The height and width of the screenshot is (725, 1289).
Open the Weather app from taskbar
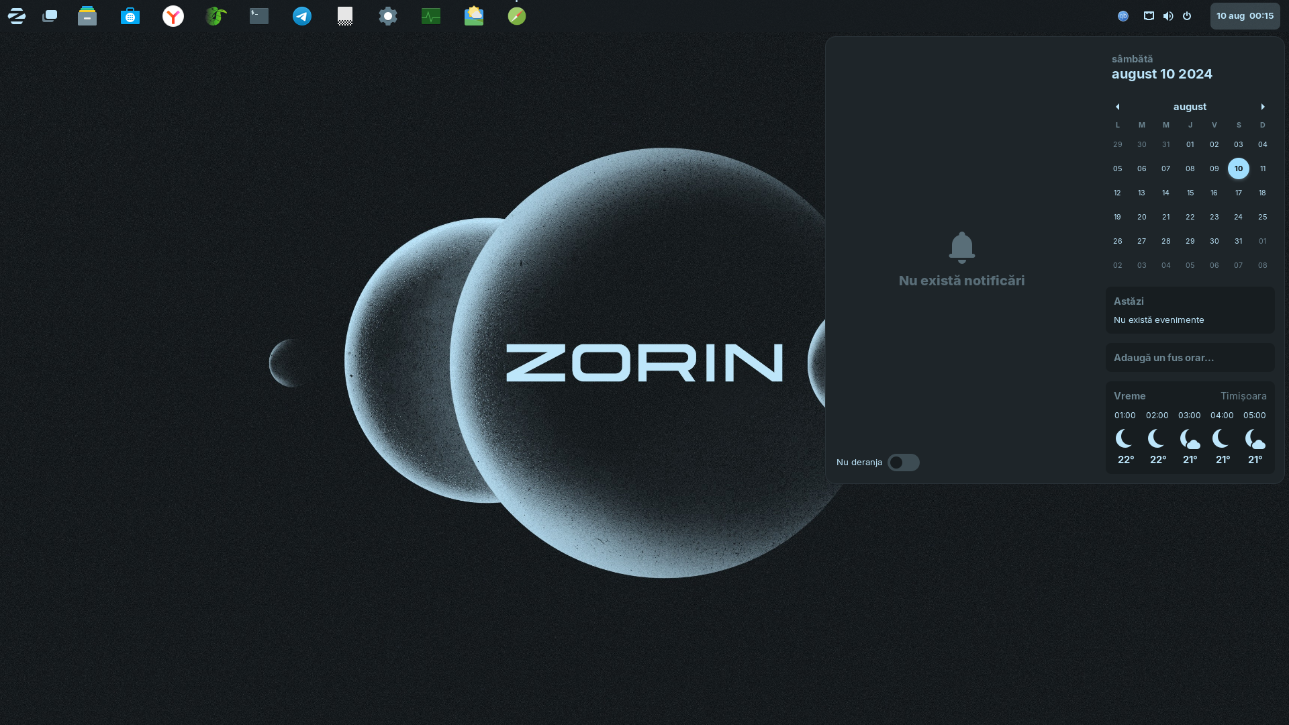474,16
